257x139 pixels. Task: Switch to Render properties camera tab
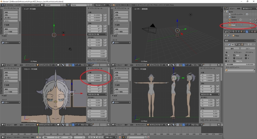coord(231,32)
